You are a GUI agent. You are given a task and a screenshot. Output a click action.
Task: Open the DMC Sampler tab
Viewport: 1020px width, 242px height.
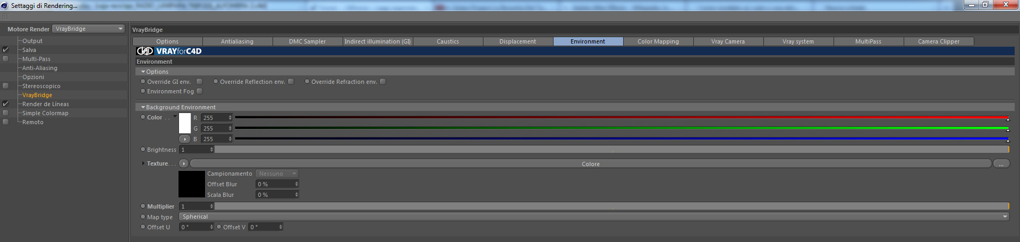[x=308, y=41]
